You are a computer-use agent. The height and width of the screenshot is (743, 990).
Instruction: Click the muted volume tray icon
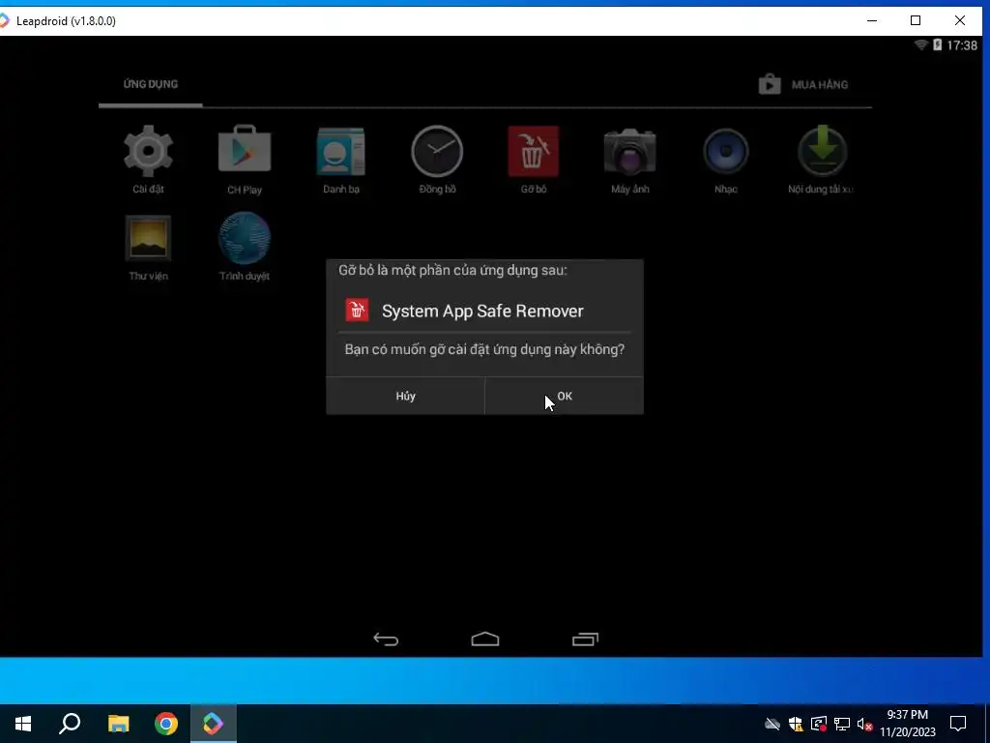coord(864,724)
